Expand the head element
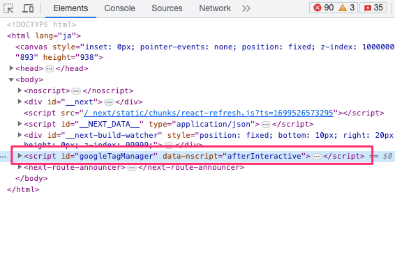Screen dimensions: 395x254 point(11,68)
